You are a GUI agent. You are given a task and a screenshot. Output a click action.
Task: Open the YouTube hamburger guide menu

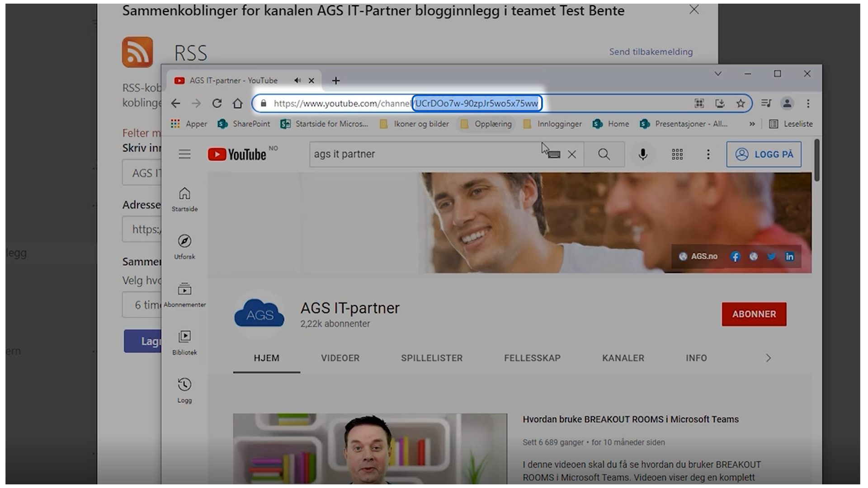click(x=184, y=155)
